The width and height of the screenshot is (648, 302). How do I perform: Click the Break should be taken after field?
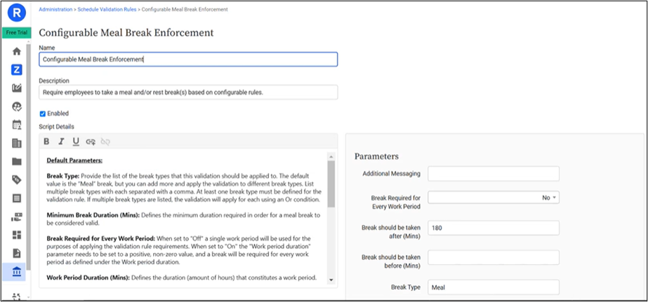coord(493,228)
